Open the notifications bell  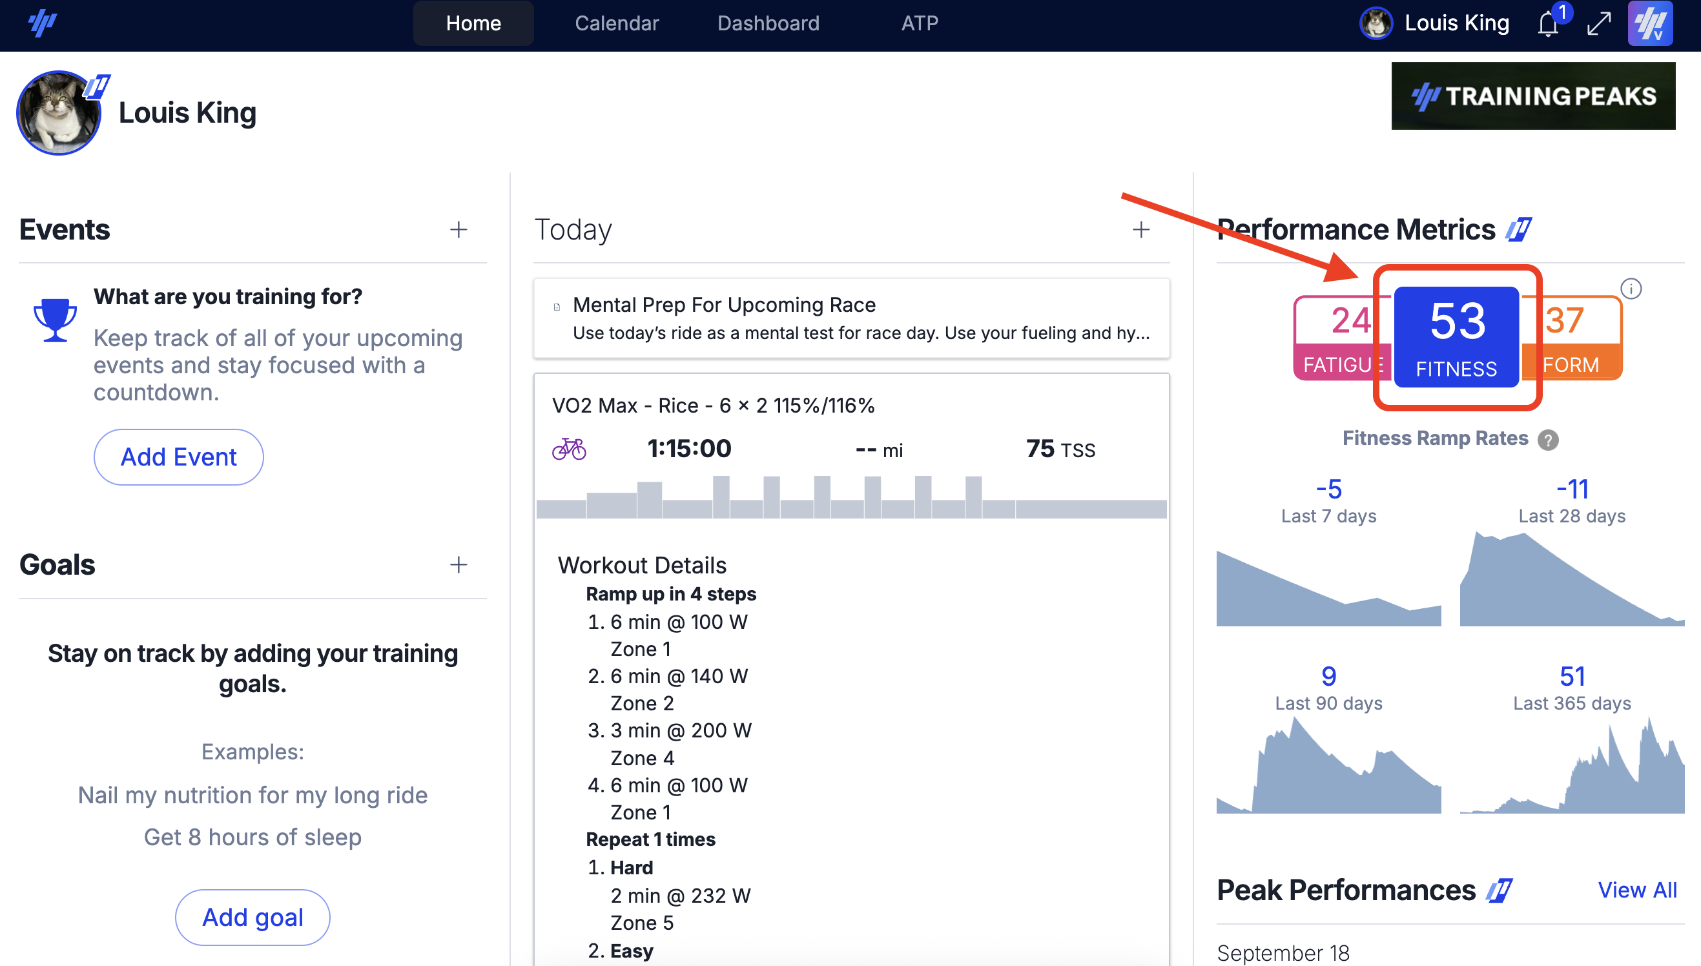pos(1549,24)
